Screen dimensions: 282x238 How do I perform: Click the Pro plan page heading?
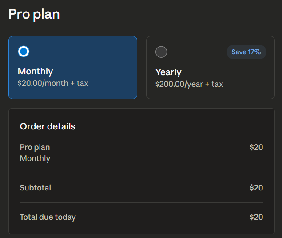point(34,14)
